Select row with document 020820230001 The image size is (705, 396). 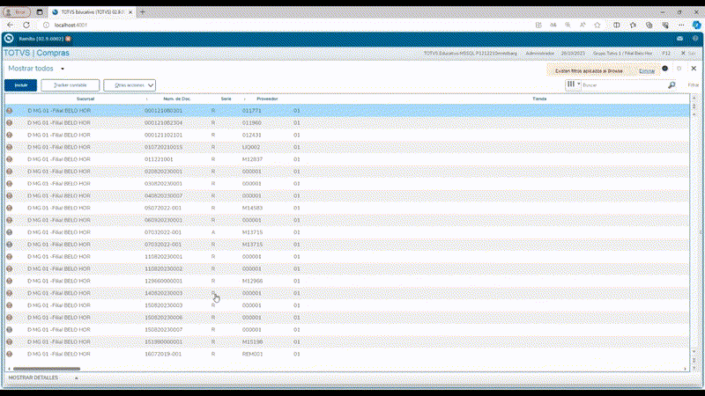click(x=347, y=172)
